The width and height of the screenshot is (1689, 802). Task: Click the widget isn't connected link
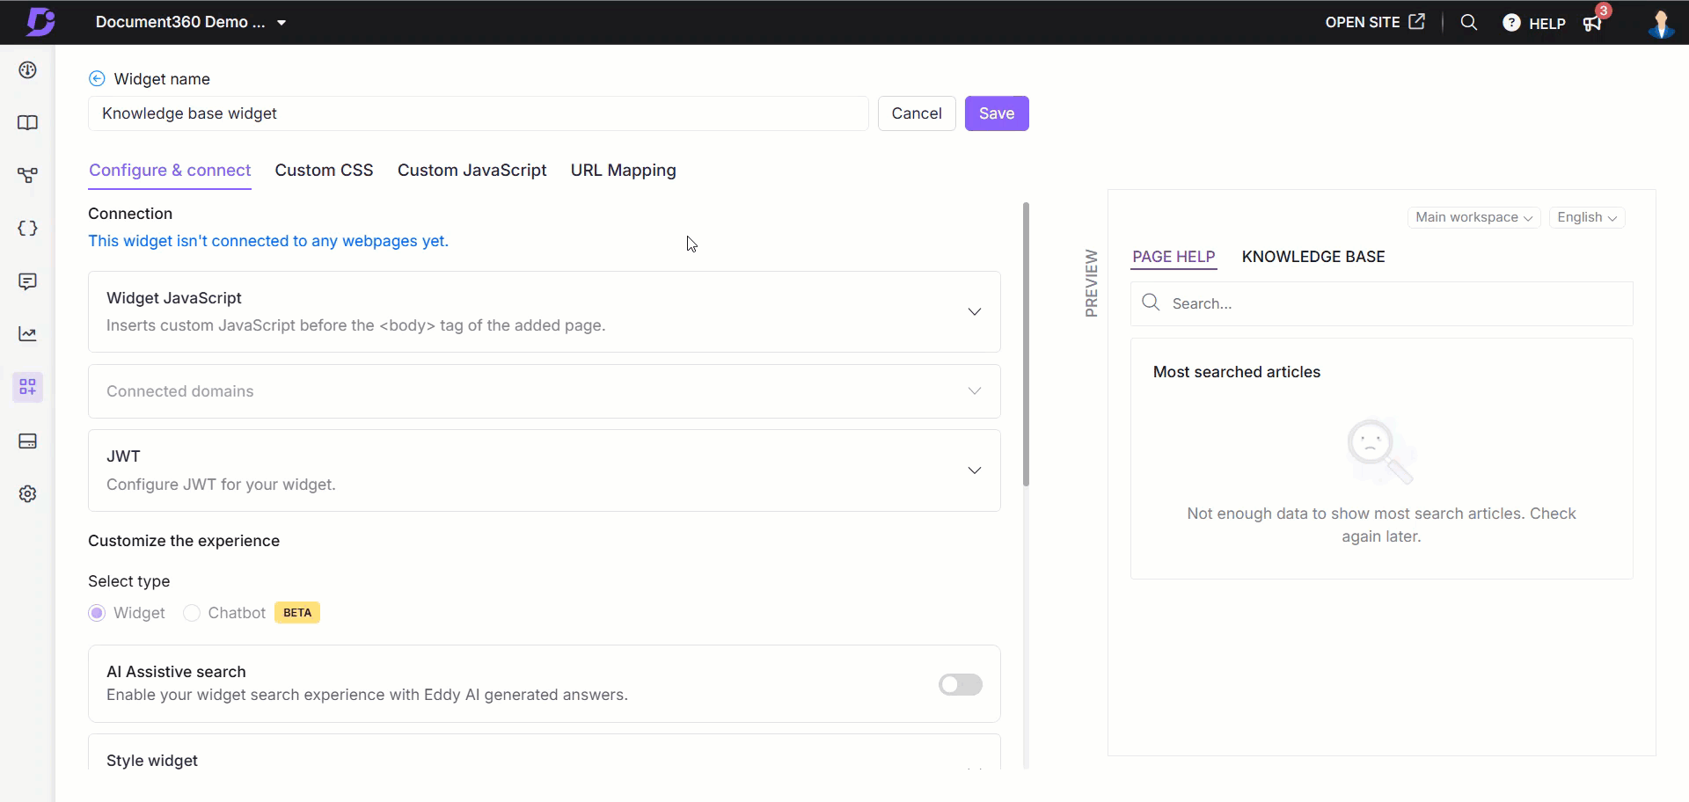[x=268, y=241]
